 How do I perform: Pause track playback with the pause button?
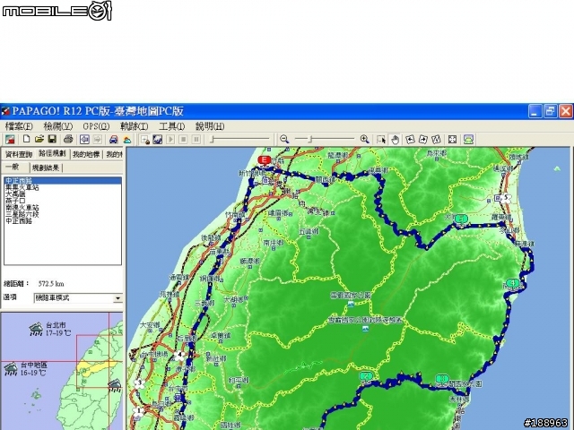pos(196,140)
